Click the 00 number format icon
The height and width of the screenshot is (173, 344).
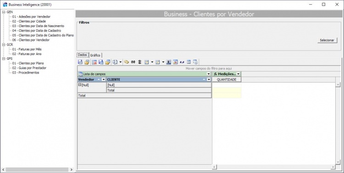133,62
